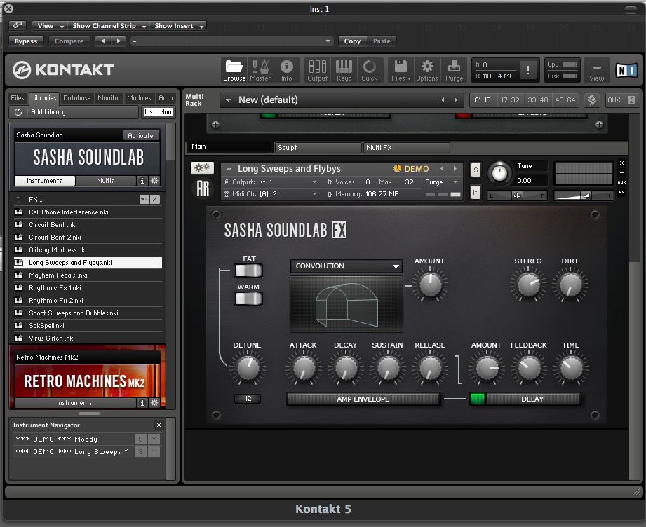
Task: Click the Purge download icon
Action: [454, 70]
